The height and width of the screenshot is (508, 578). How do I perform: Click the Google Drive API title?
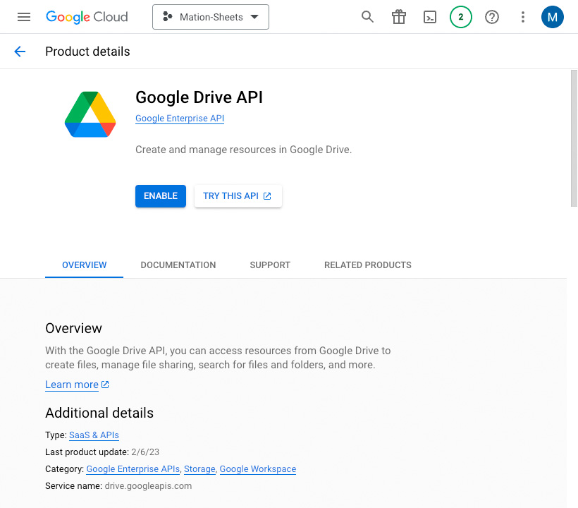tap(199, 97)
